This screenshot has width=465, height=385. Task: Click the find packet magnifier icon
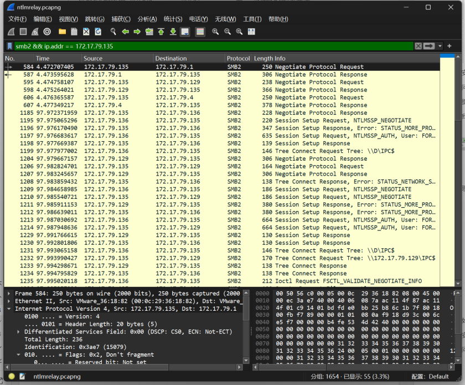click(113, 32)
